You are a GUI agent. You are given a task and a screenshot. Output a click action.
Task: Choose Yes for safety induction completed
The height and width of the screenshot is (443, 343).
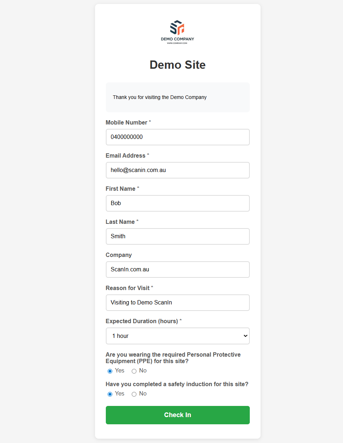click(x=110, y=394)
